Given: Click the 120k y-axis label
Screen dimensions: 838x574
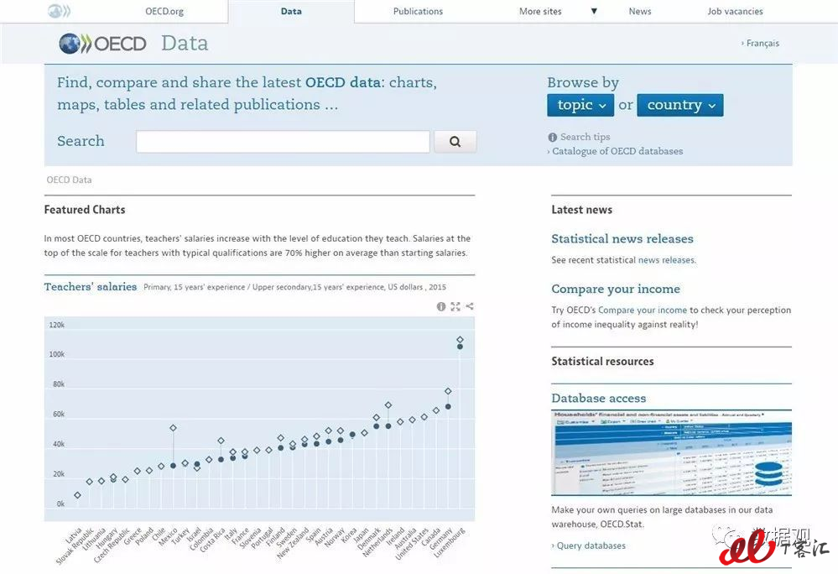Looking at the screenshot, I should click(x=57, y=325).
